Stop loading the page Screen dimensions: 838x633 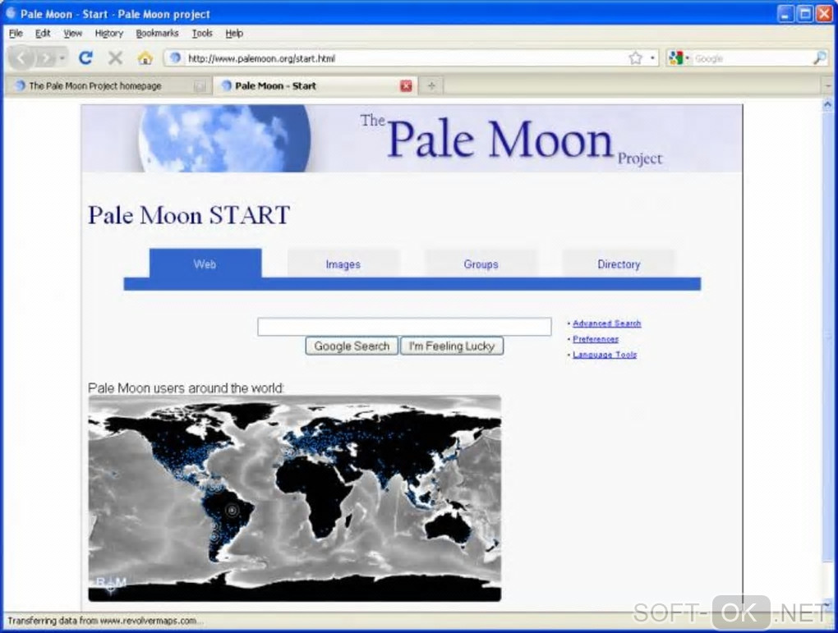coord(115,57)
